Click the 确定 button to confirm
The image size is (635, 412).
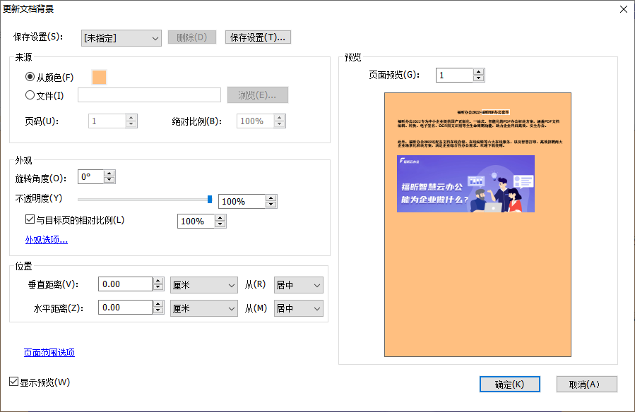click(509, 384)
